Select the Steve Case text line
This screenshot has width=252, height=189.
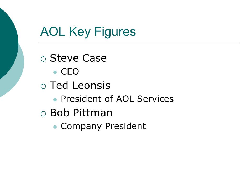78,58
